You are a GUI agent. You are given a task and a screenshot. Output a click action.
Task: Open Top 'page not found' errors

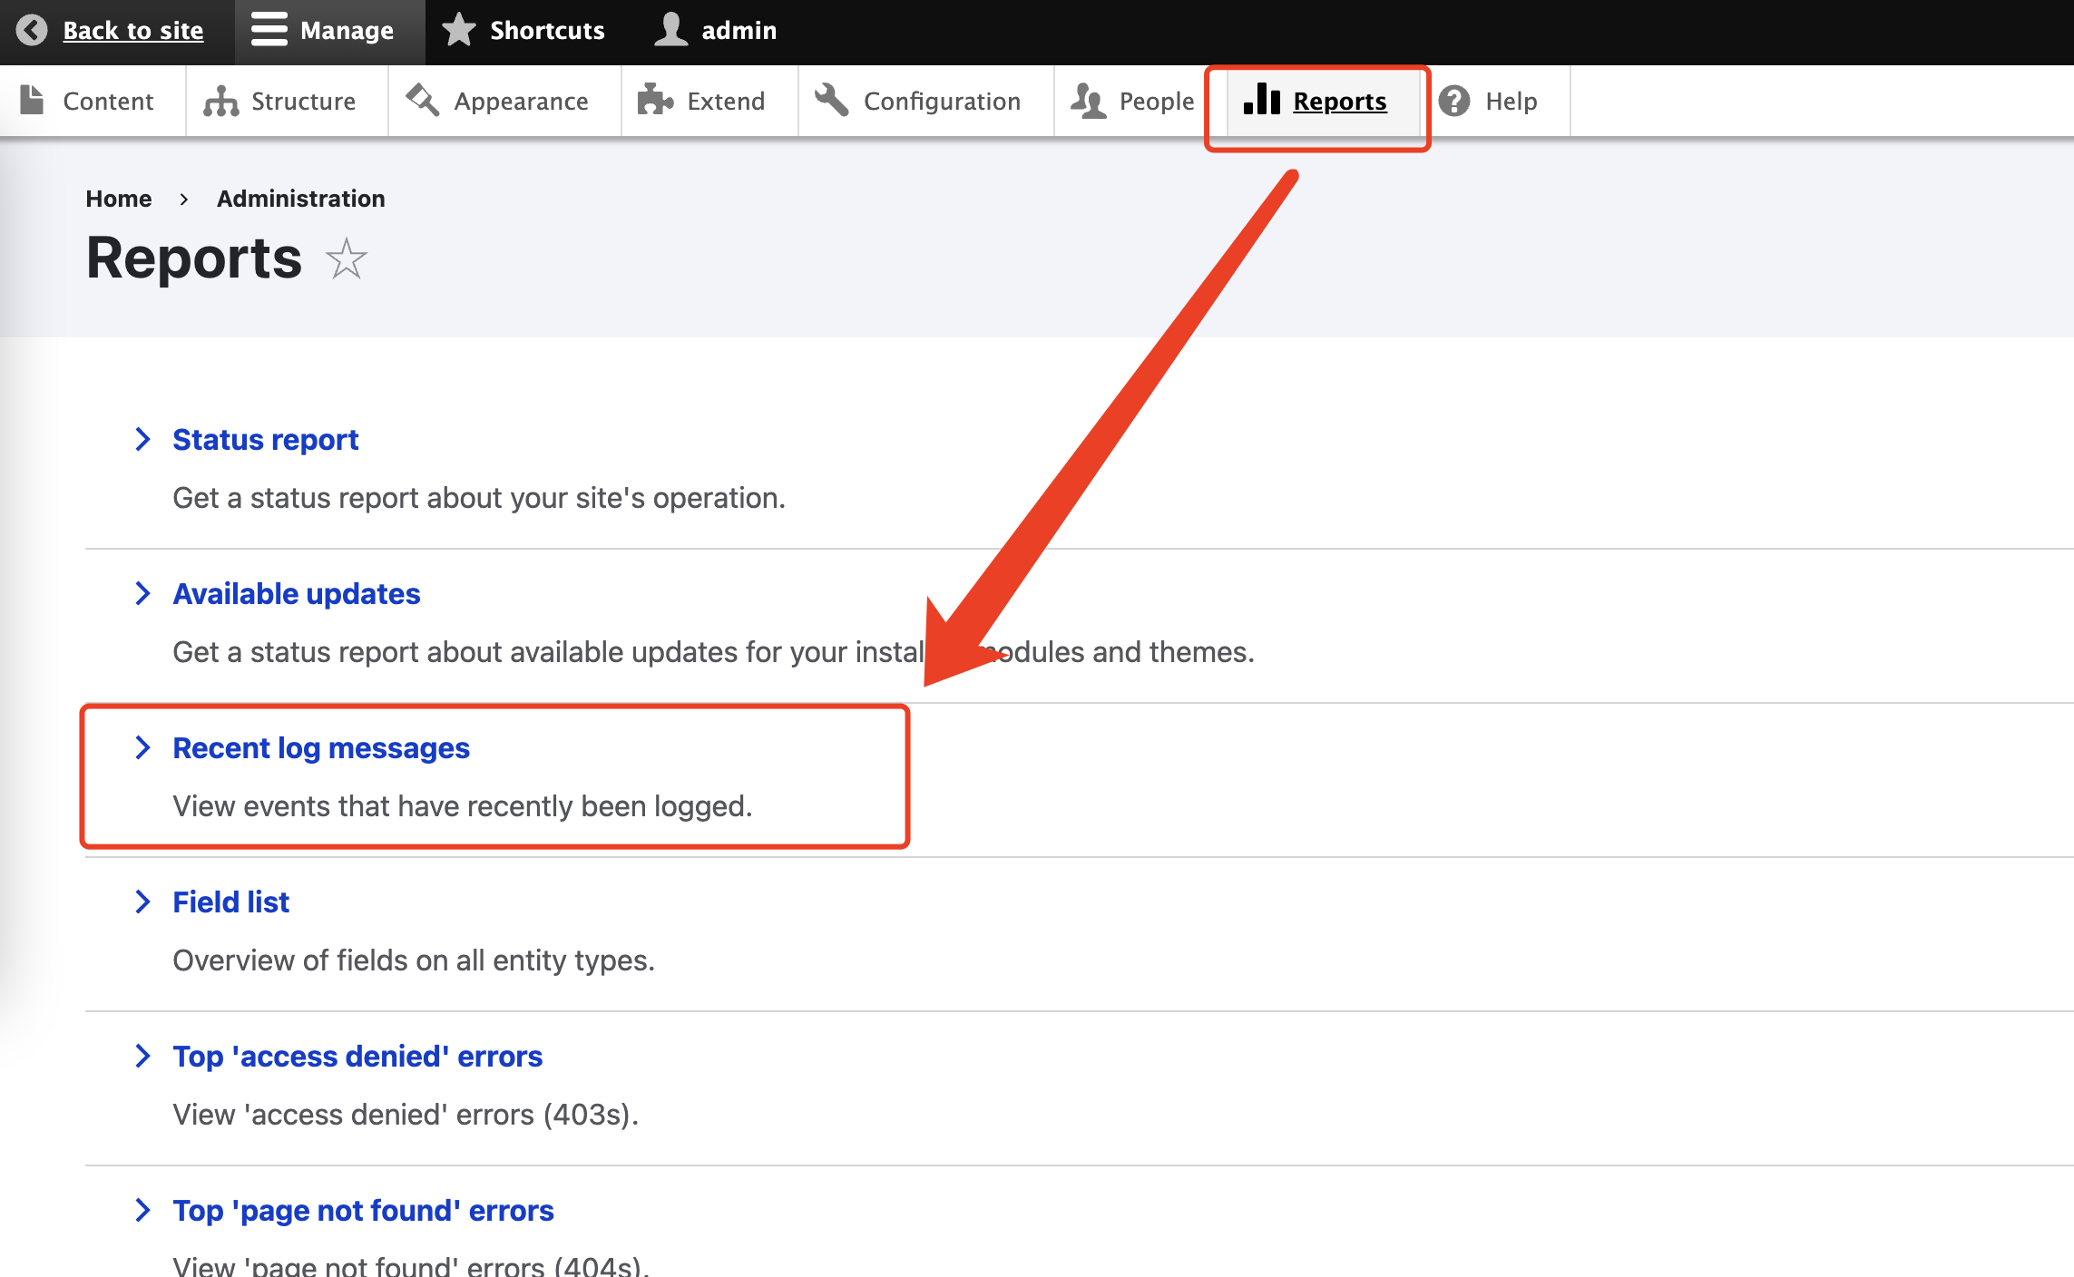pyautogui.click(x=363, y=1211)
